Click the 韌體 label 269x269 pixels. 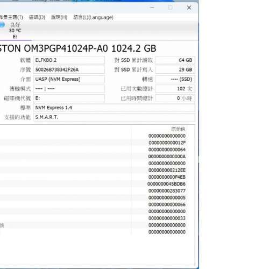25,60
